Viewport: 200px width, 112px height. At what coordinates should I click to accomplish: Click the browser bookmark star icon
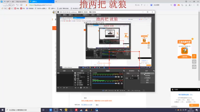(26, 5)
